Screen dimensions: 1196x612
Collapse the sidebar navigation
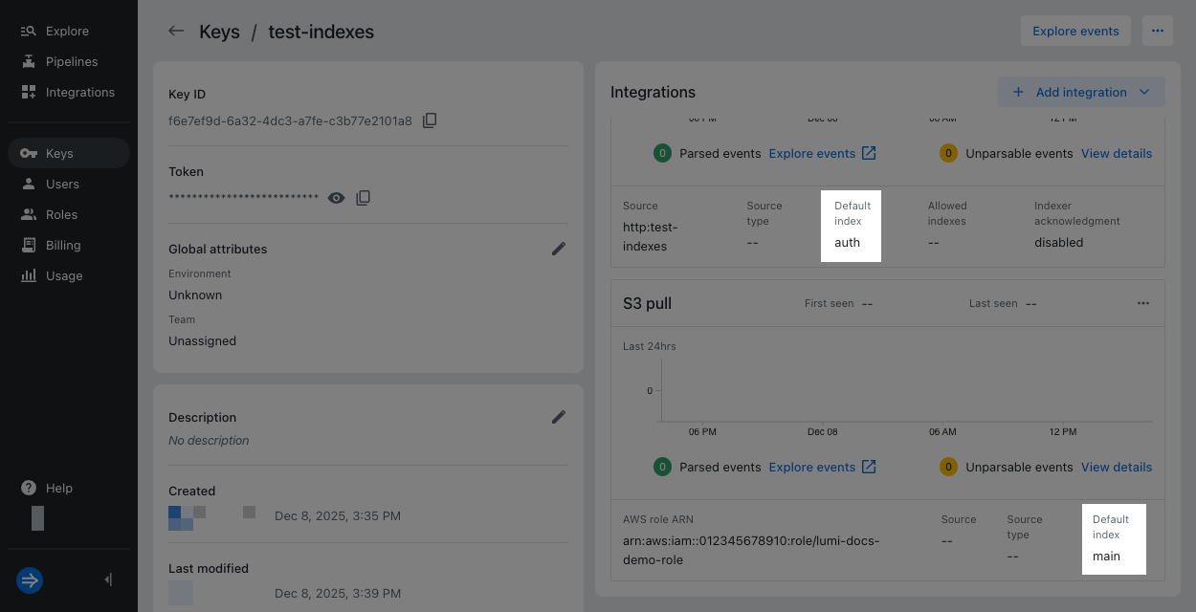(x=108, y=579)
